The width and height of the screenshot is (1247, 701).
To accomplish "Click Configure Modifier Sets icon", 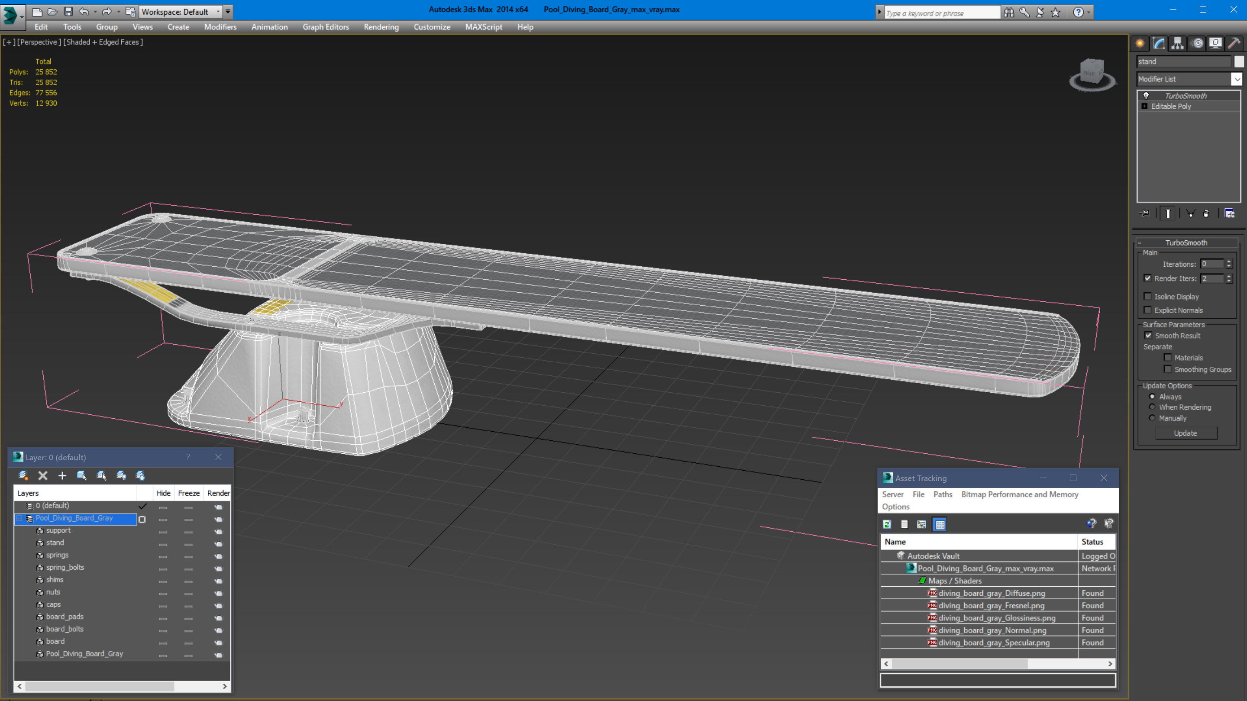I will pyautogui.click(x=1230, y=213).
